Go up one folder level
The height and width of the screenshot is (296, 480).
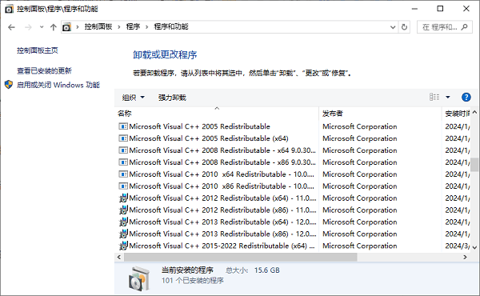pyautogui.click(x=54, y=27)
